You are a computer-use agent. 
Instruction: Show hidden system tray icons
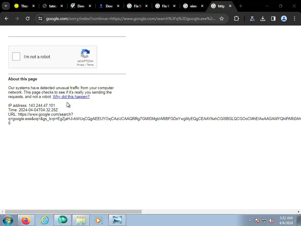250,220
